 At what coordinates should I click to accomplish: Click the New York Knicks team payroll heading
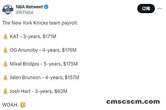click(40, 23)
